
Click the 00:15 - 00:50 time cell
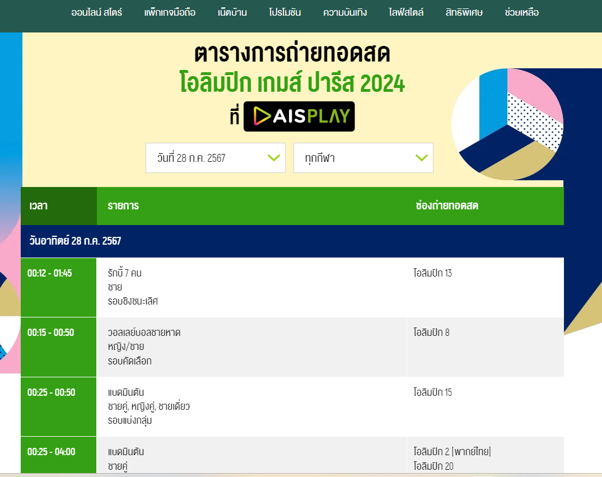click(58, 347)
